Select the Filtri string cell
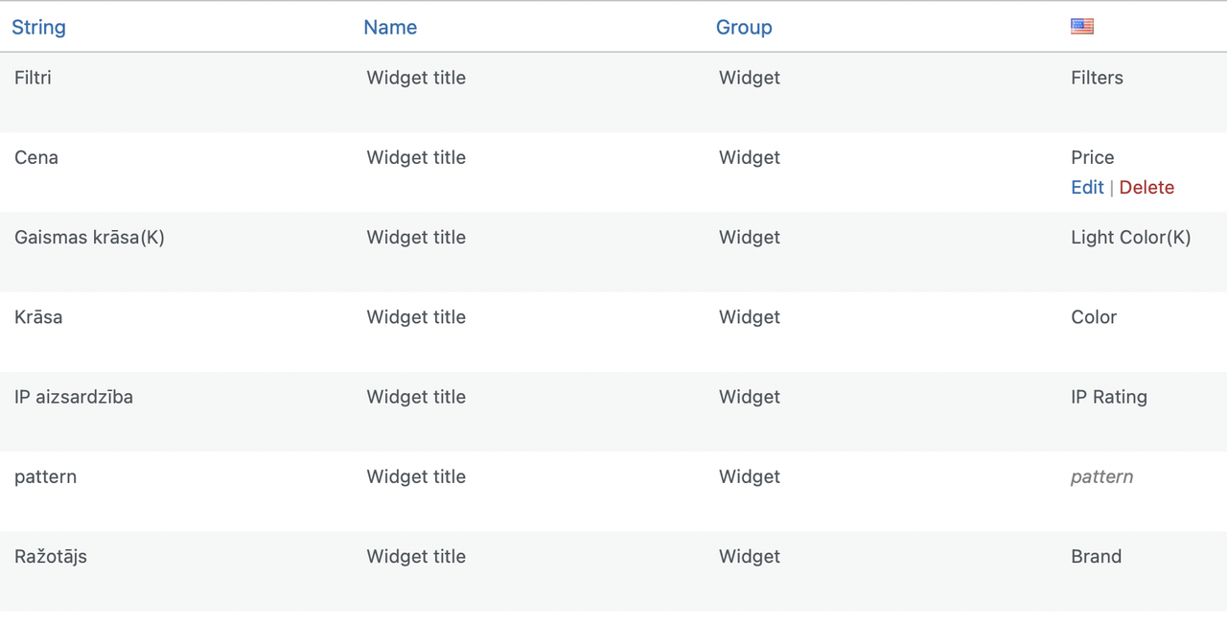The height and width of the screenshot is (624, 1227). 33,78
